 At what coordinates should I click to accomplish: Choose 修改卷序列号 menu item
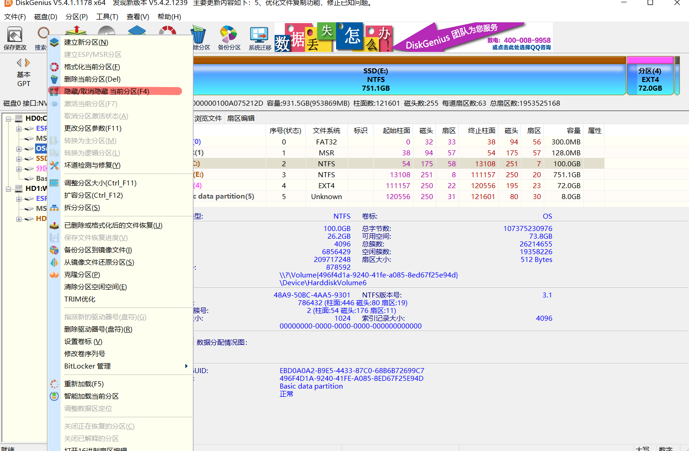coord(85,354)
